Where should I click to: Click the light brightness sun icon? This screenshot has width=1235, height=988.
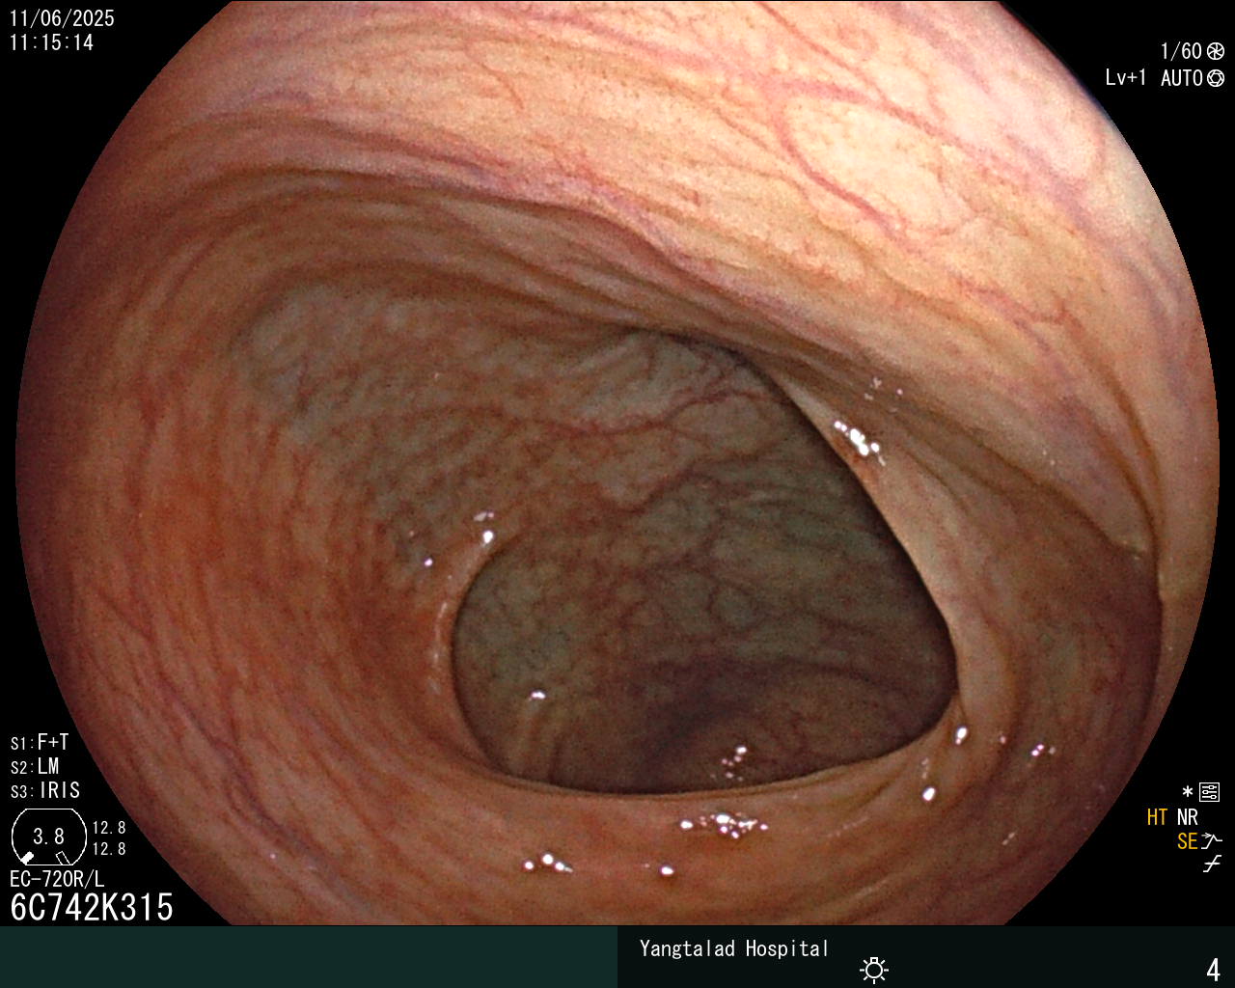click(874, 969)
